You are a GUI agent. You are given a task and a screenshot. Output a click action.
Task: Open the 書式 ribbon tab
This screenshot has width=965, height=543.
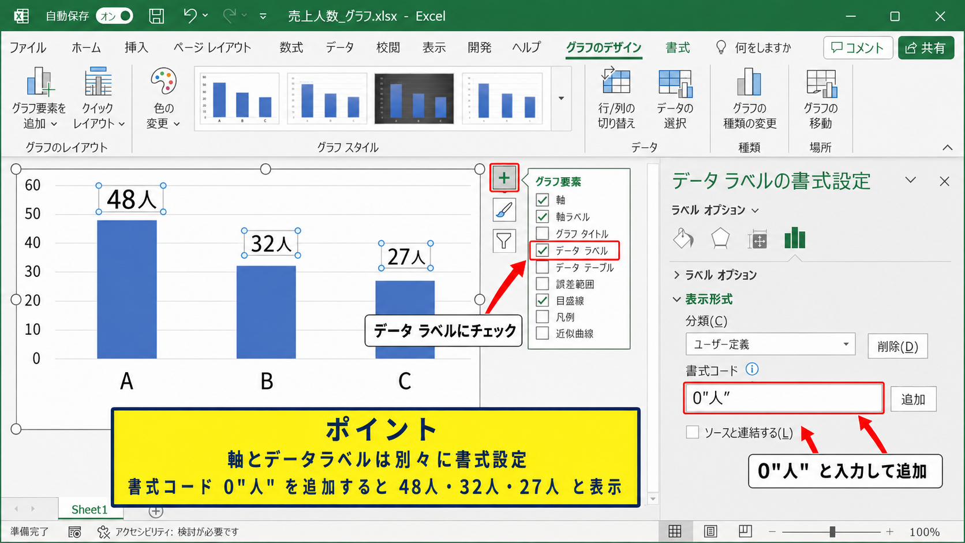point(678,47)
